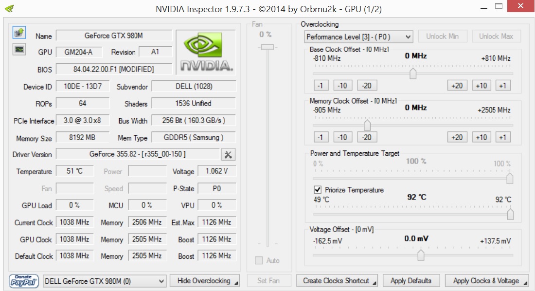Image resolution: width=535 pixels, height=291 pixels.
Task: Decrease Memory Clock Offset by 1
Action: pos(321,137)
